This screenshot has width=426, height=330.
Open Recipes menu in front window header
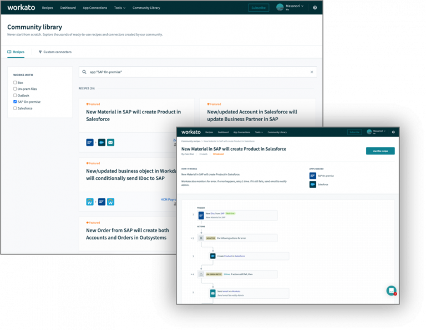(209, 132)
